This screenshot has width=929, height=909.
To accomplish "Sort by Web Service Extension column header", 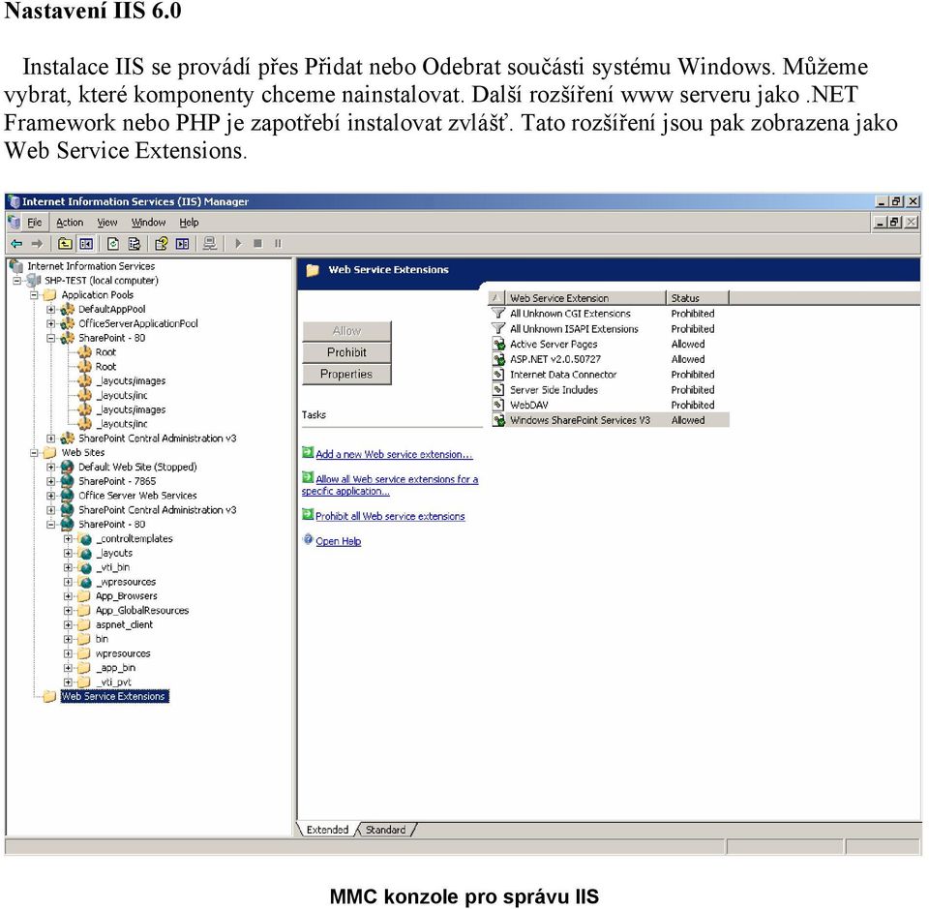I will coord(585,298).
